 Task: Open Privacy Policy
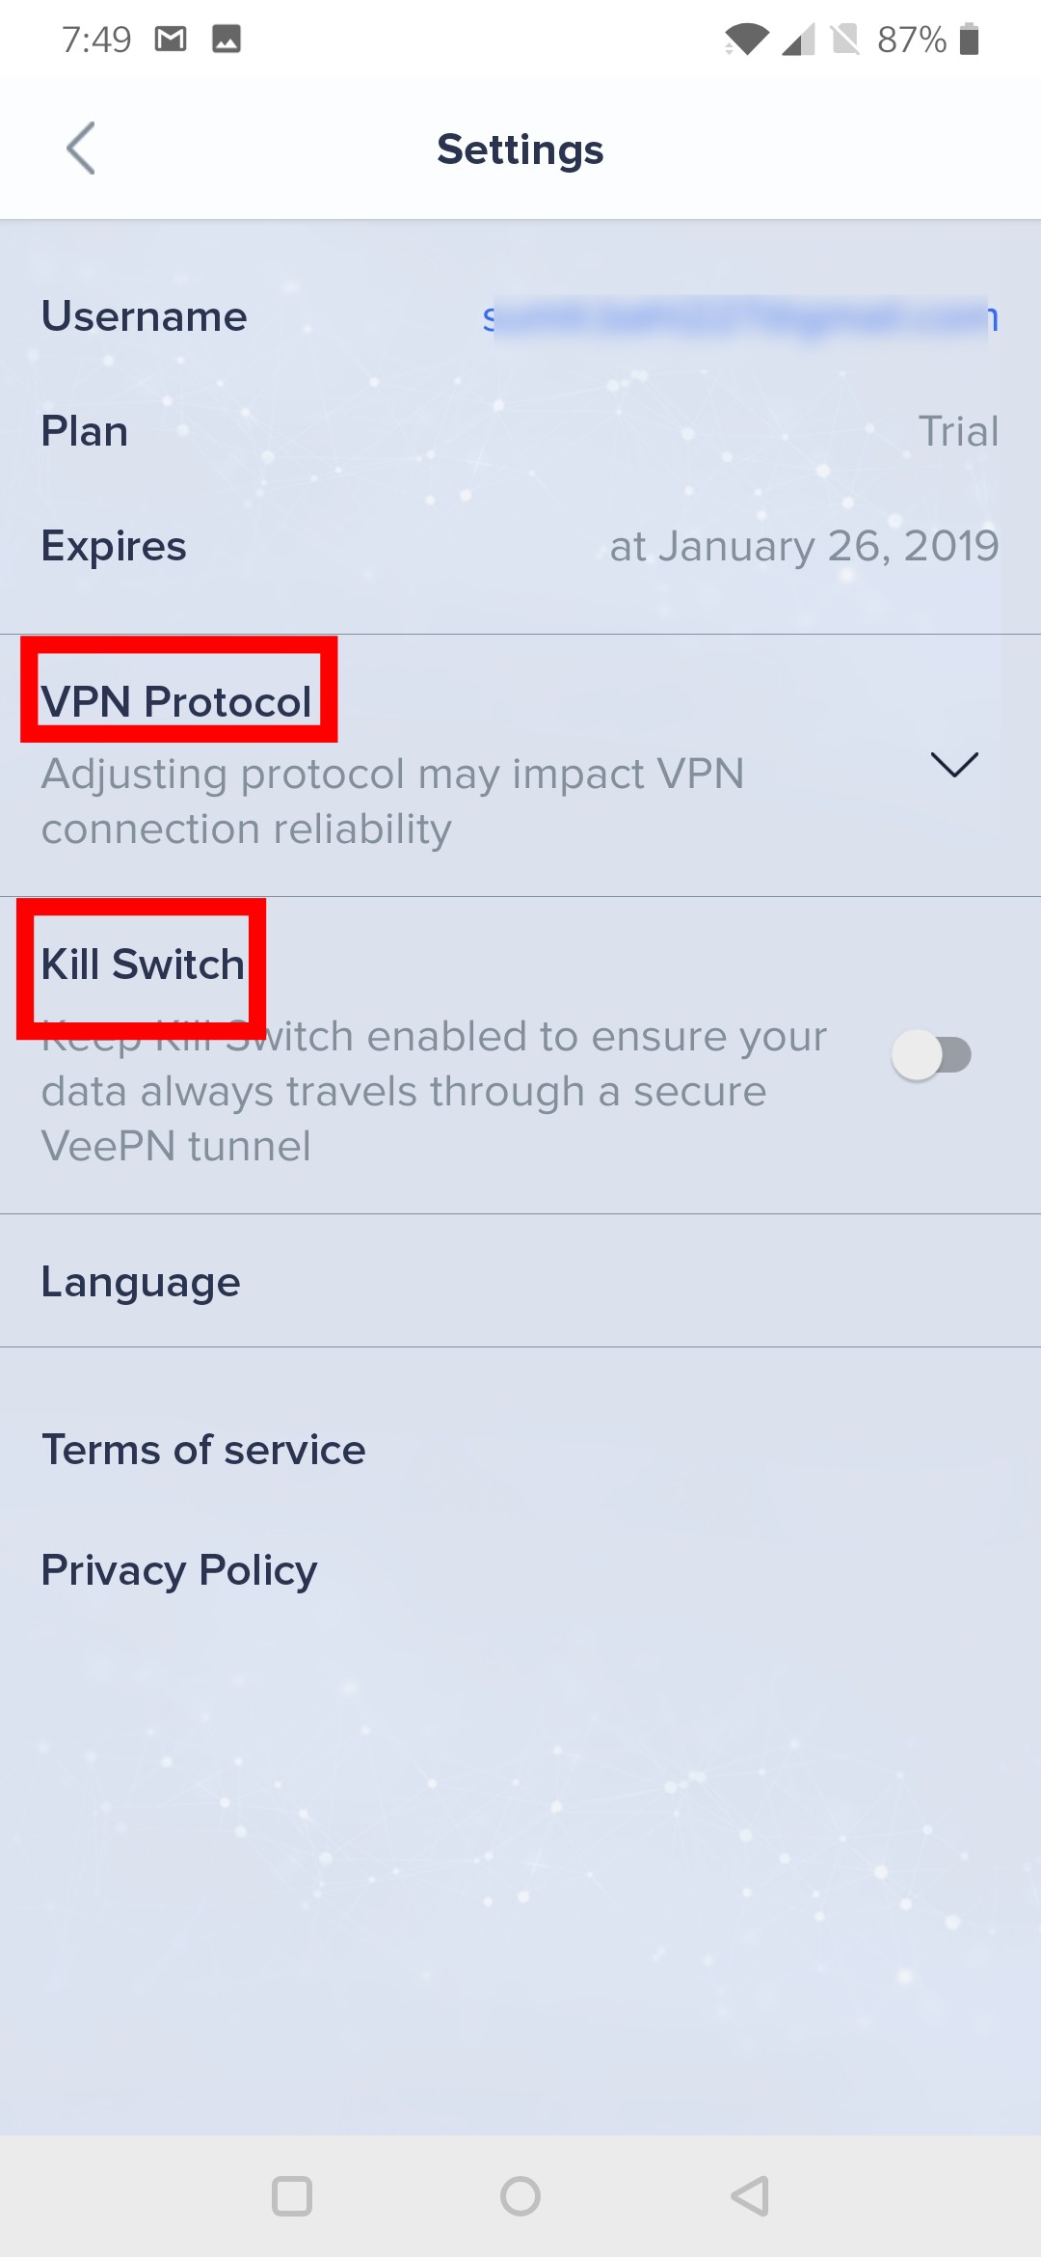(x=179, y=1570)
